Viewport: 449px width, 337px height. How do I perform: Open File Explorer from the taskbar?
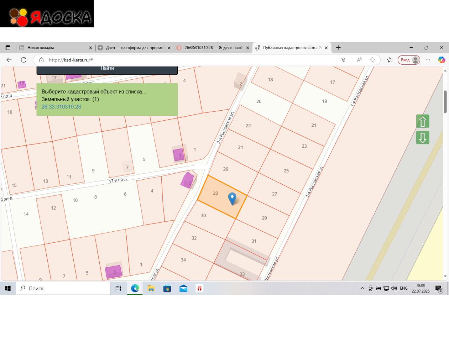click(x=151, y=289)
